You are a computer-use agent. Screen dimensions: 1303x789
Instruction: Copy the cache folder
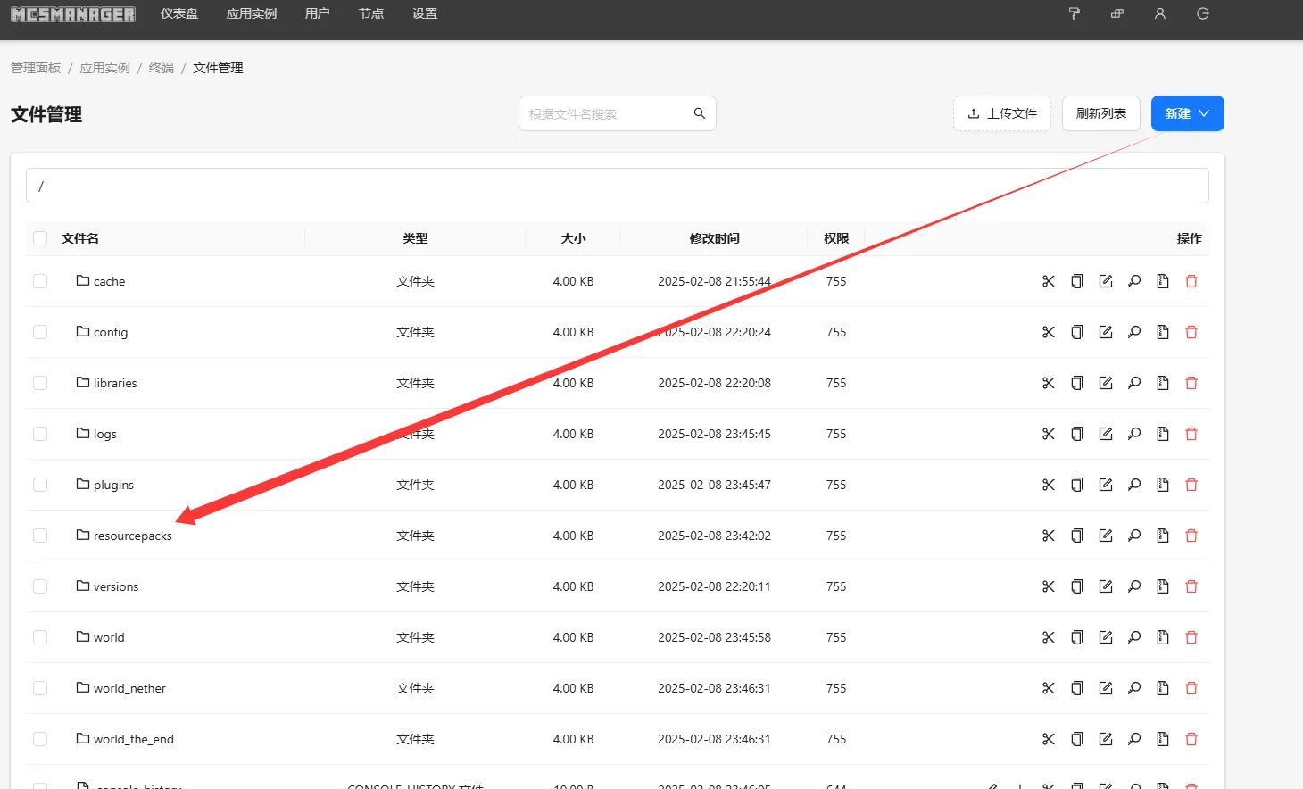1077,281
